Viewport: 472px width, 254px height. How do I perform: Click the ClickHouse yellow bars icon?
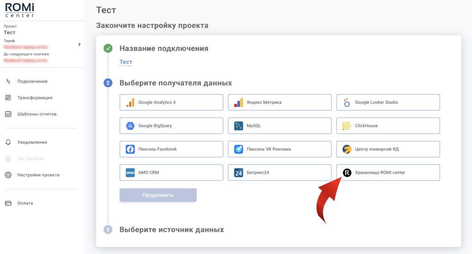[x=347, y=126]
